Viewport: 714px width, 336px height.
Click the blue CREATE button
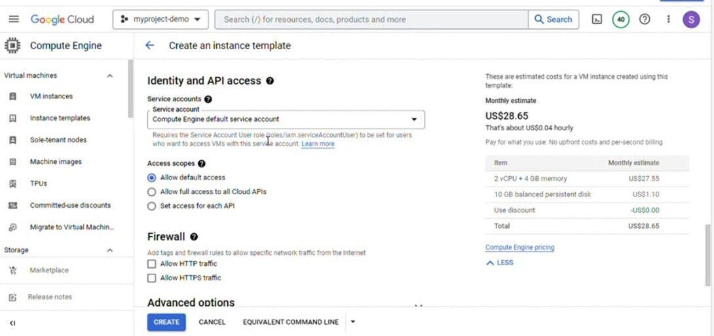(x=166, y=322)
